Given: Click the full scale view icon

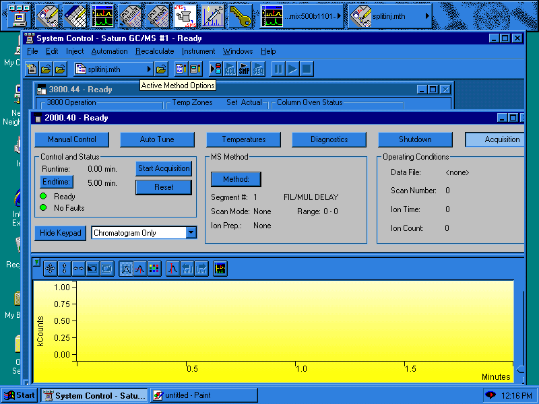Looking at the screenshot, I should tap(107, 269).
